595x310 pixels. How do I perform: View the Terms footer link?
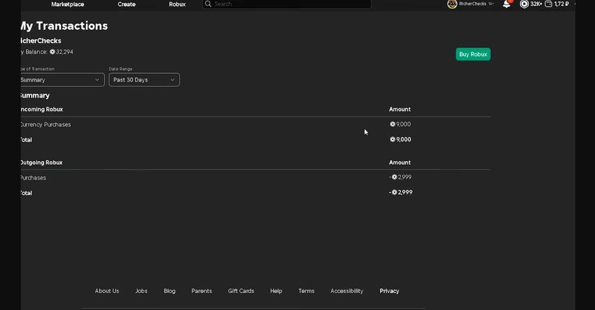pyautogui.click(x=306, y=291)
